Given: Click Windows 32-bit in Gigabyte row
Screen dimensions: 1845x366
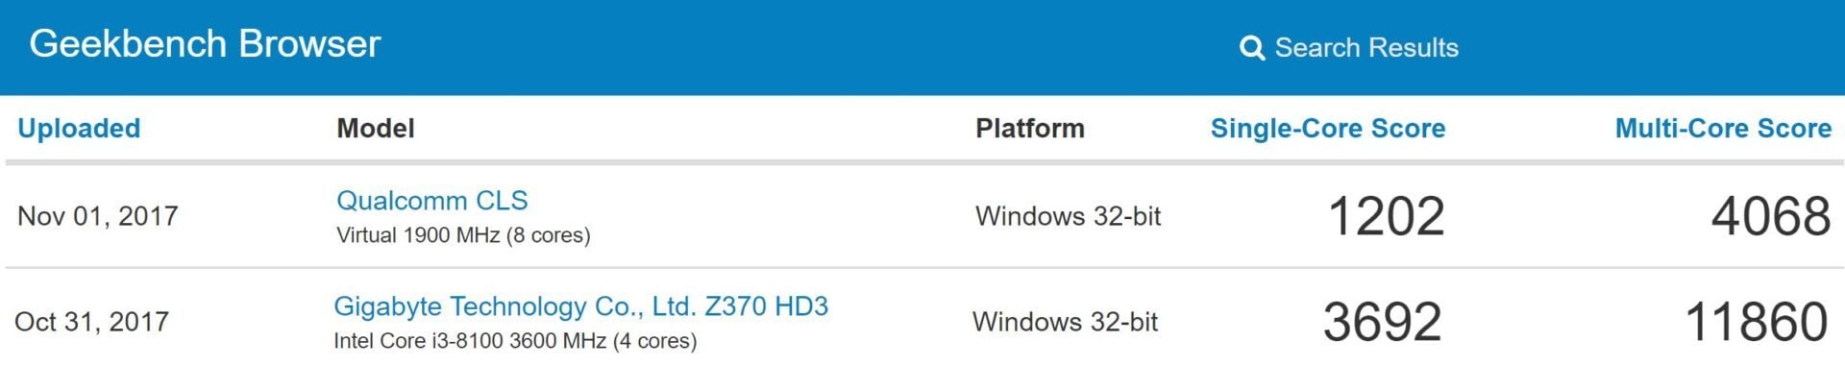Looking at the screenshot, I should tap(1065, 322).
